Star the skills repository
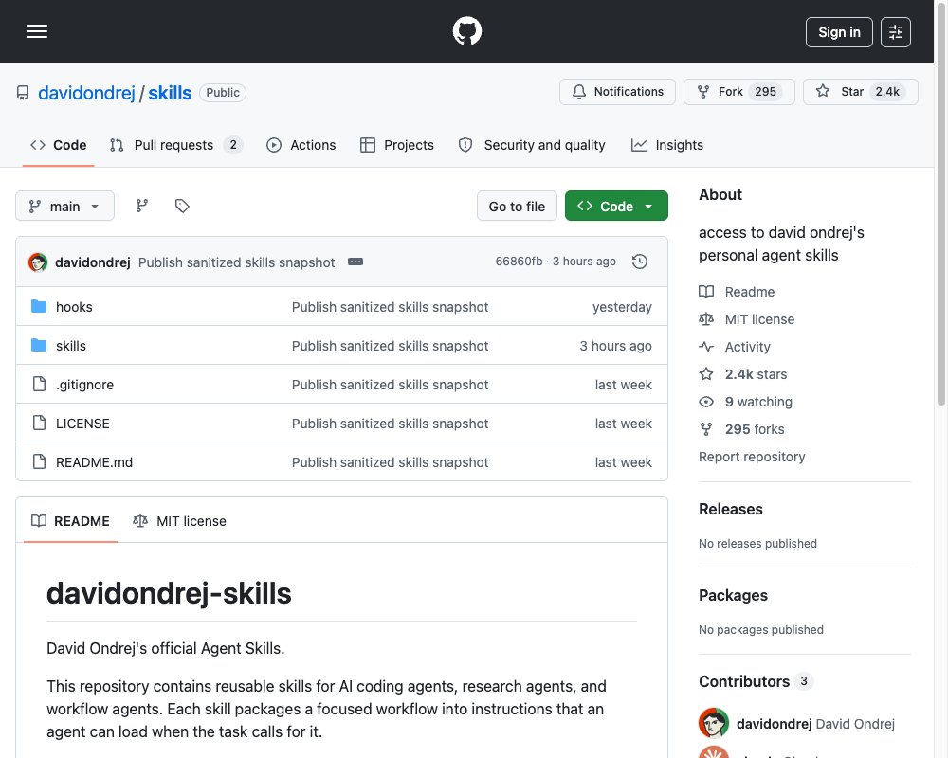 (861, 92)
